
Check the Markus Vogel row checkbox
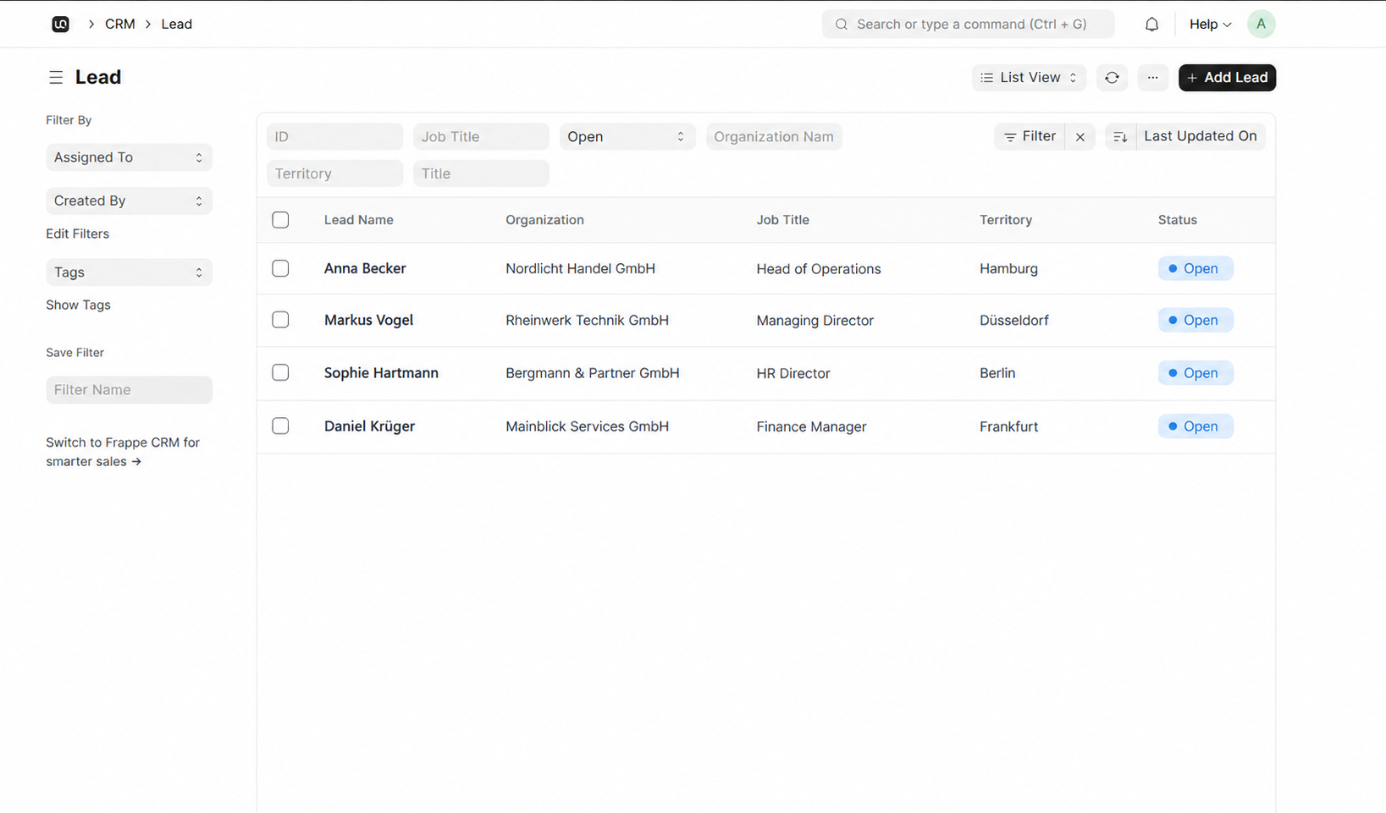280,320
